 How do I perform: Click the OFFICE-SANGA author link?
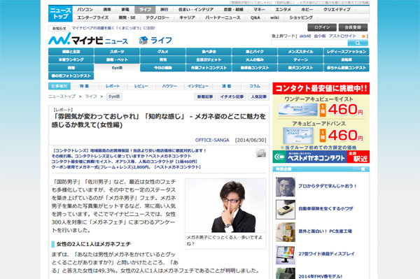coord(212,140)
